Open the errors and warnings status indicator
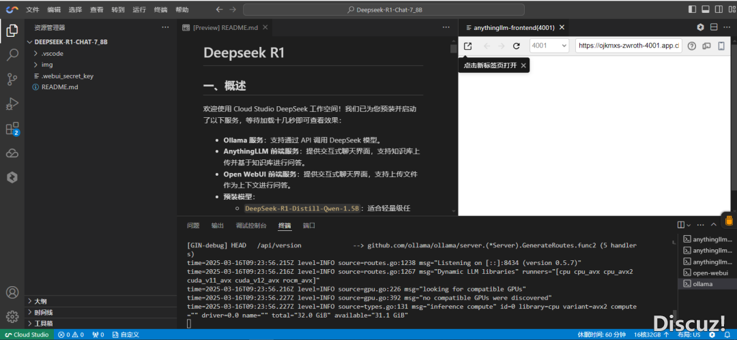This screenshot has width=737, height=340. [71, 335]
